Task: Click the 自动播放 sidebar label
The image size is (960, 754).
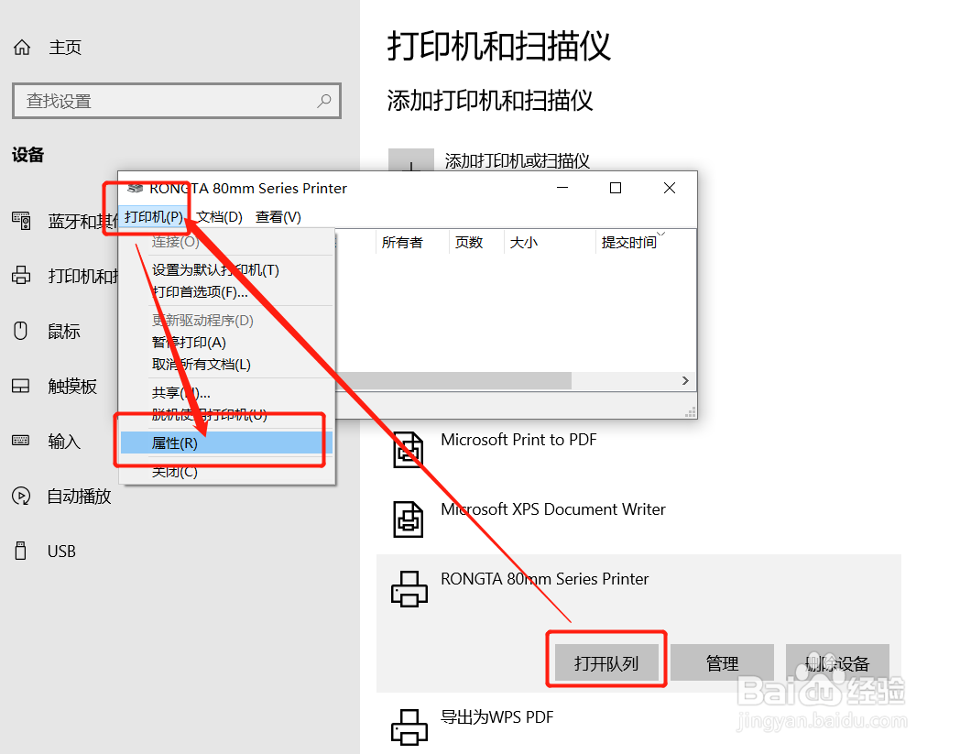Action: coord(80,497)
